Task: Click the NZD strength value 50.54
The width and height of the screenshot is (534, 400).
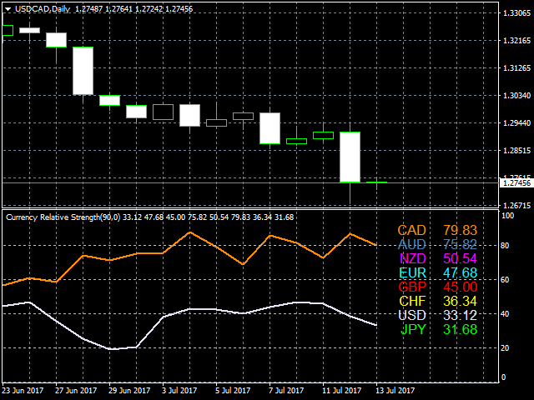Action: [460, 258]
